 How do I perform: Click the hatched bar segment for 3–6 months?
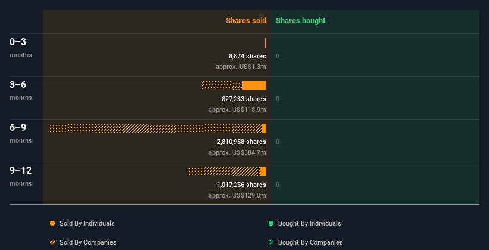(222, 86)
